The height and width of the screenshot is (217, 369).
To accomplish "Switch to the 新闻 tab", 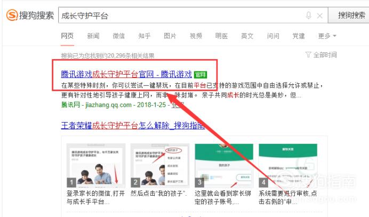I will (x=93, y=36).
